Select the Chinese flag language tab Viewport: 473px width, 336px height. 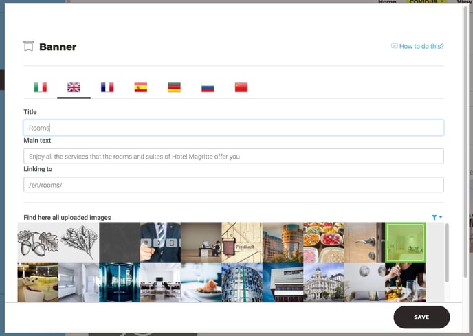pos(241,87)
